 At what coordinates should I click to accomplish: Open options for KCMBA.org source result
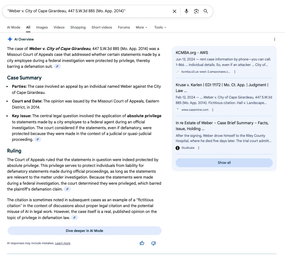(x=235, y=72)
